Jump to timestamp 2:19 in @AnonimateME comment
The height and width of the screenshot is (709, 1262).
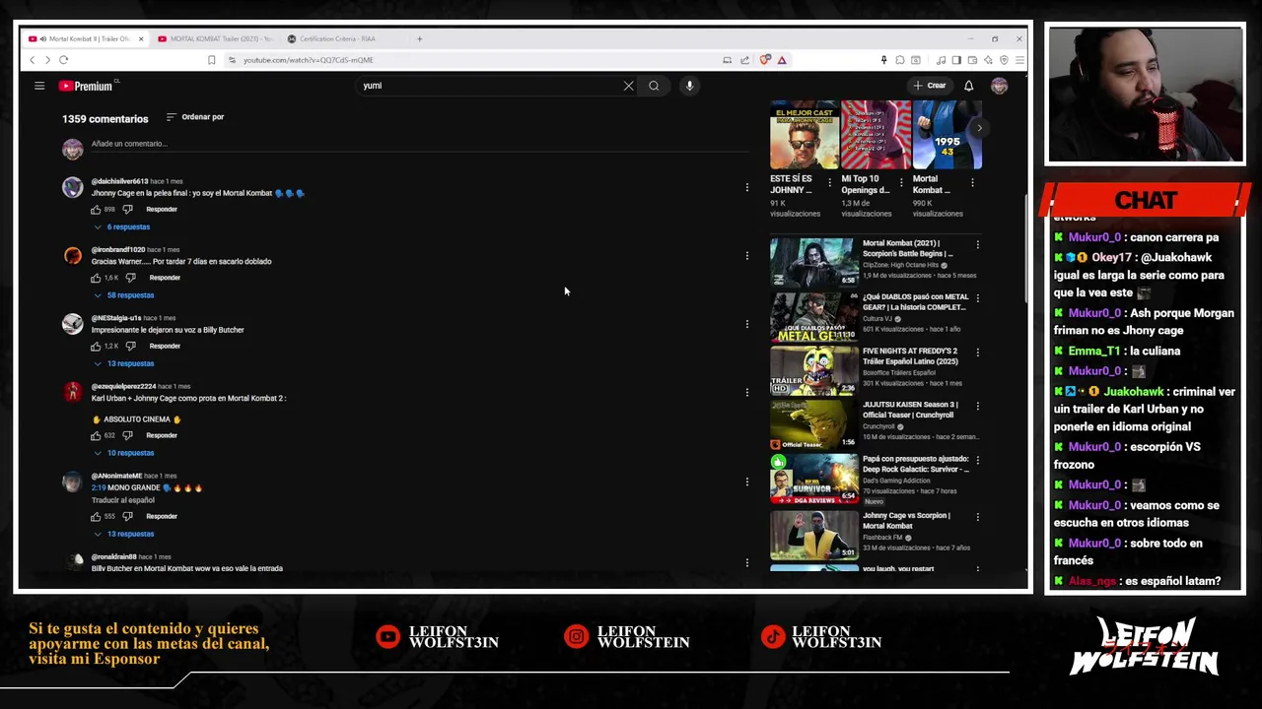coord(98,488)
